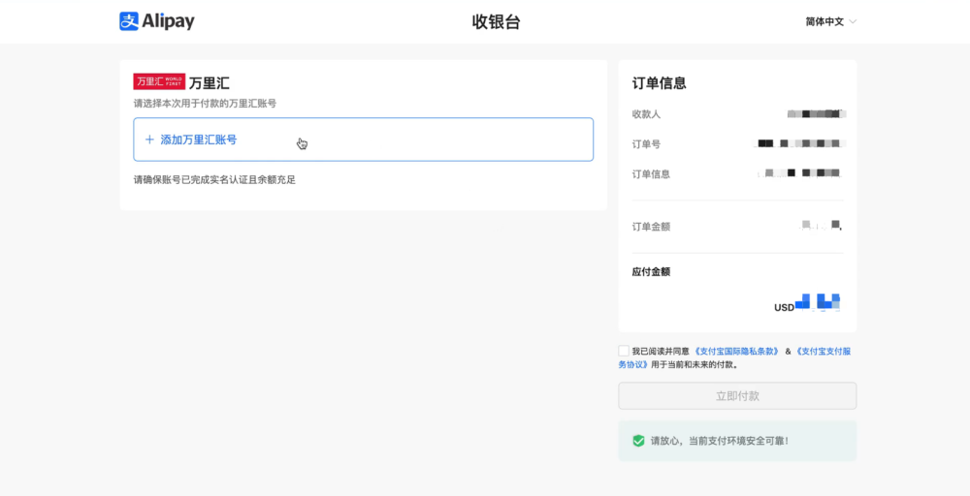Click the 万里汇 WorldFirst red logo
Screen dimensions: 970x496
(x=159, y=82)
